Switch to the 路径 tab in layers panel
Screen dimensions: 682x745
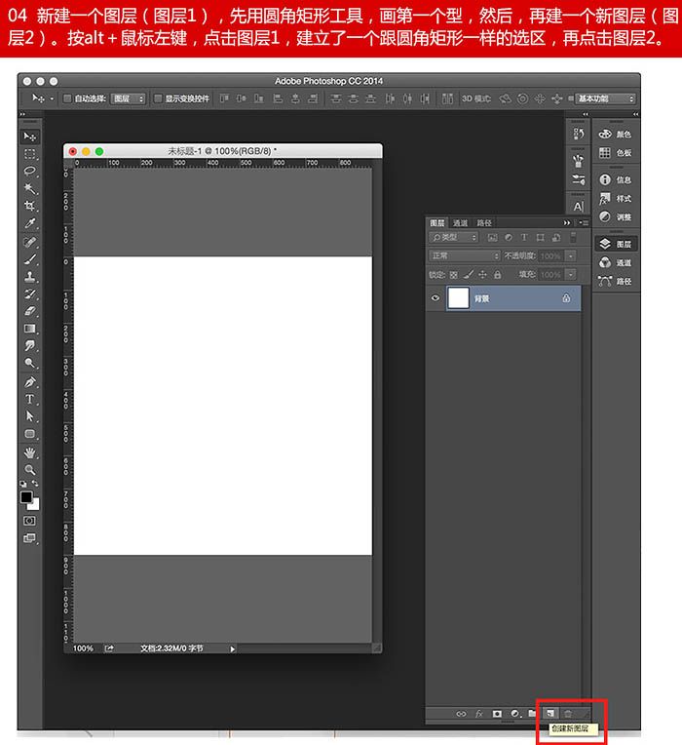(484, 223)
